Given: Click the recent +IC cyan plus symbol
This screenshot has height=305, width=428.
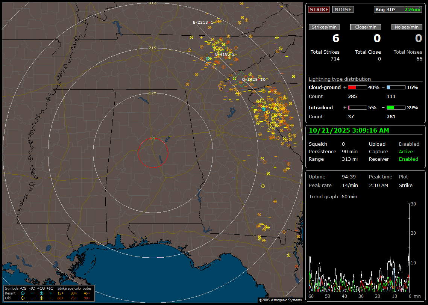Looking at the screenshot, I should pos(51,293).
